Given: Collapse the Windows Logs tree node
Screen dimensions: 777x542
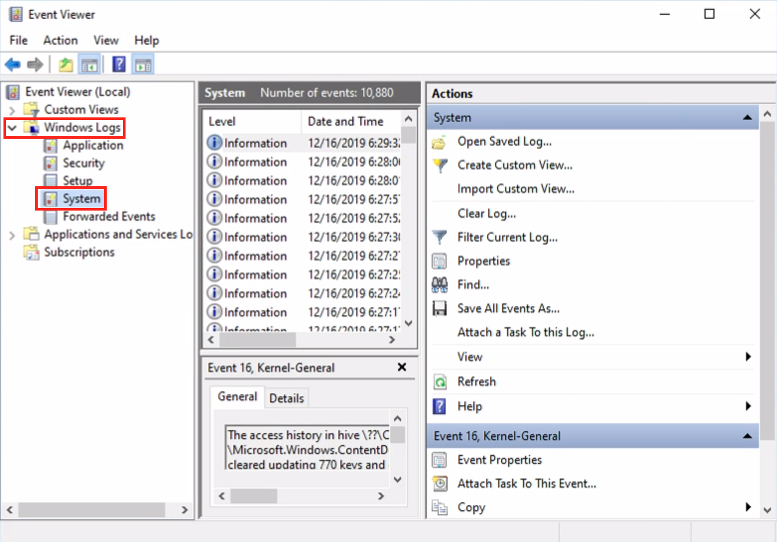Looking at the screenshot, I should tap(12, 128).
